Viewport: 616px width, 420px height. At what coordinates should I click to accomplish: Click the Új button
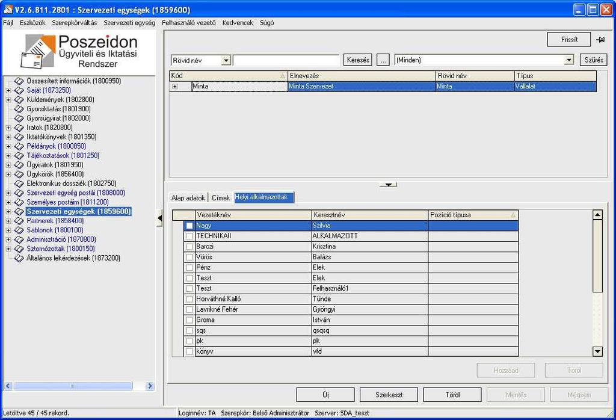[325, 395]
